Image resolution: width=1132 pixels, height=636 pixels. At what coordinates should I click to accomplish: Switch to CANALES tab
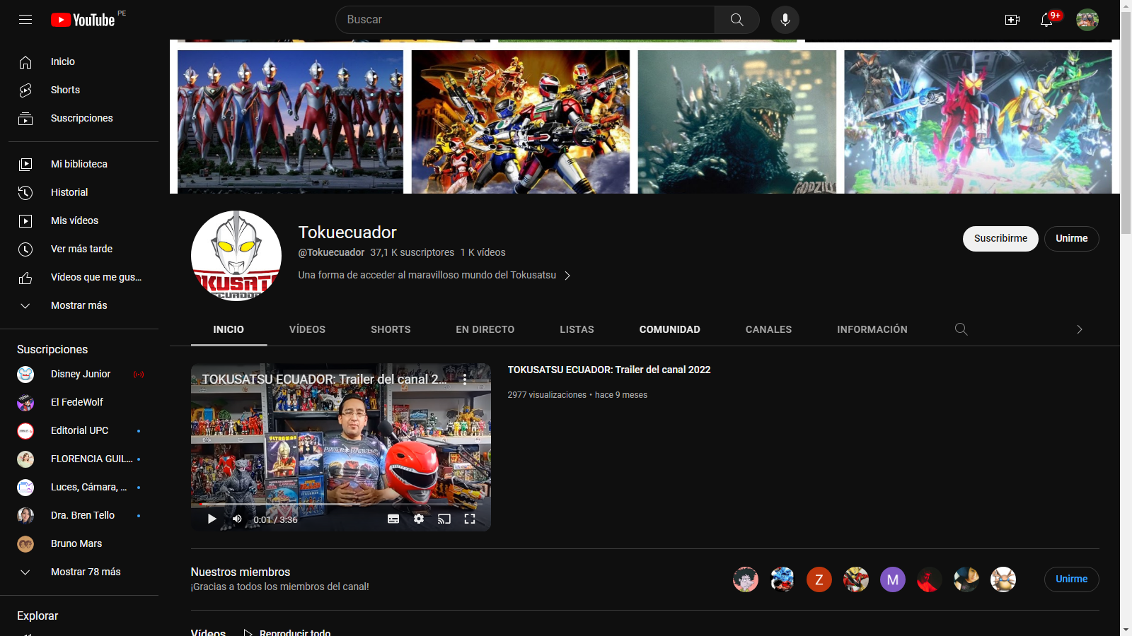(768, 329)
